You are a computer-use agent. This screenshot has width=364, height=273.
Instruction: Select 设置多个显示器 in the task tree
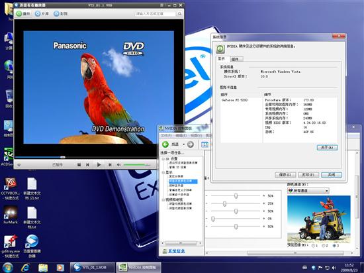click(179, 194)
